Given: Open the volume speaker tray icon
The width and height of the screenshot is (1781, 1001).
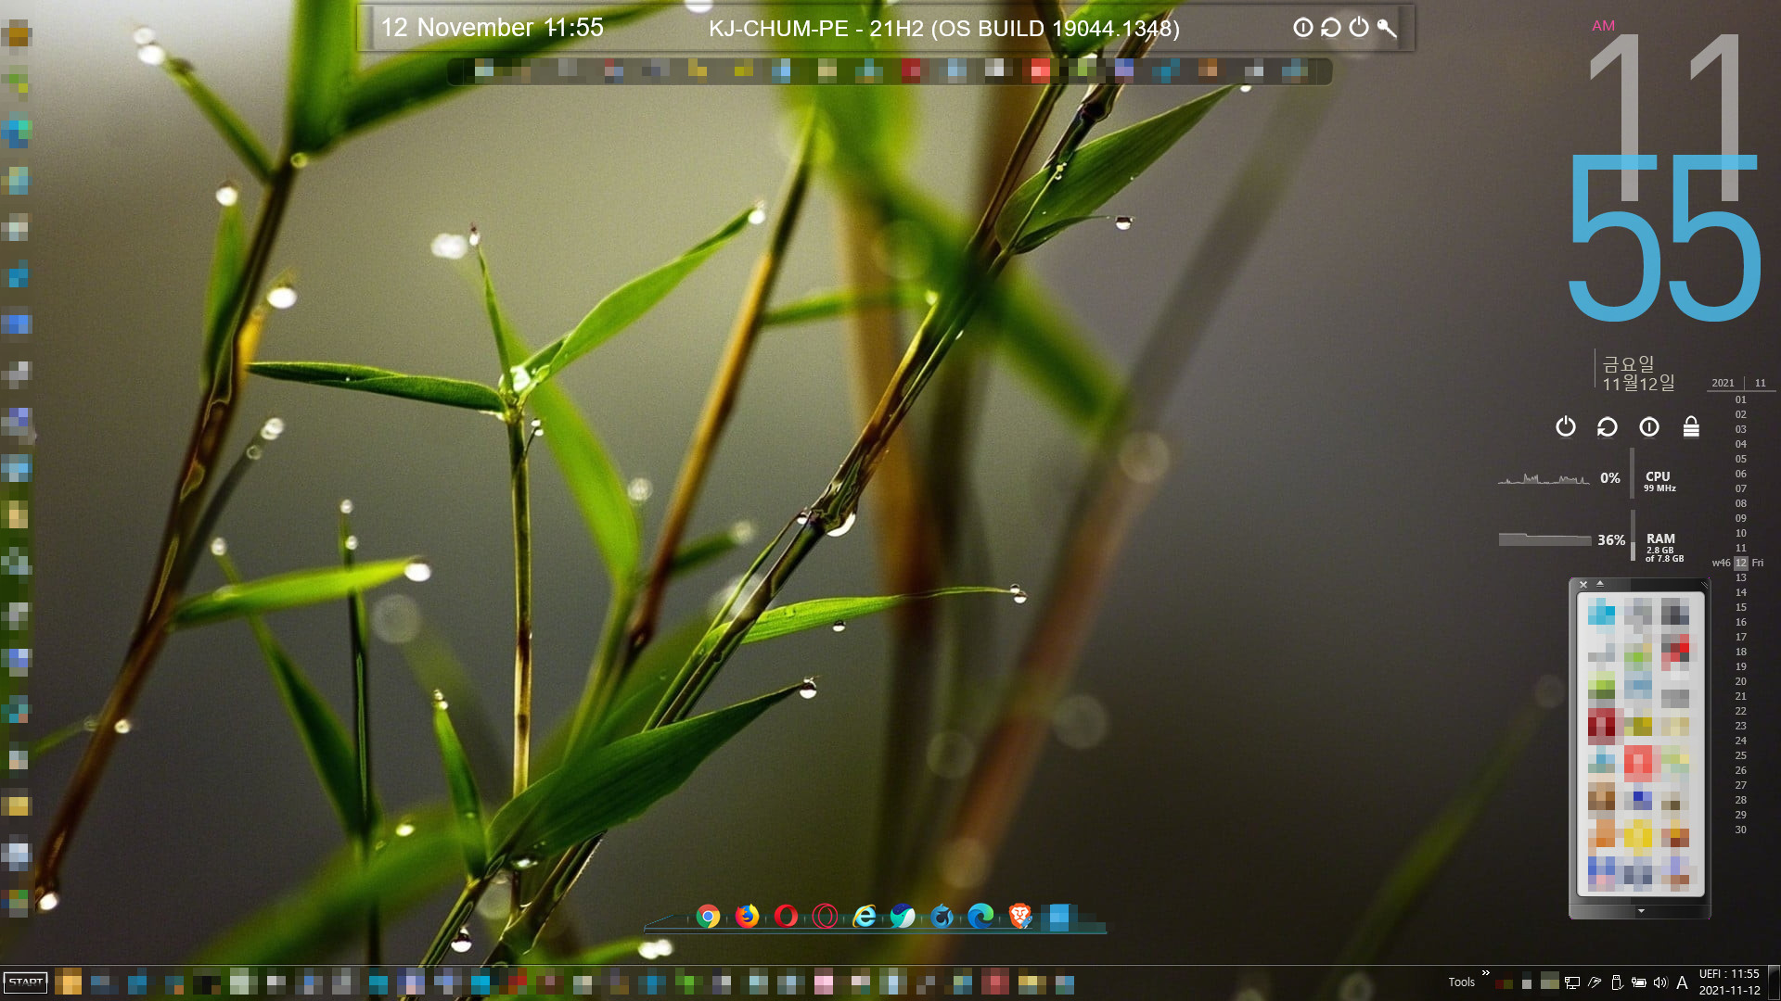Looking at the screenshot, I should pos(1660,982).
